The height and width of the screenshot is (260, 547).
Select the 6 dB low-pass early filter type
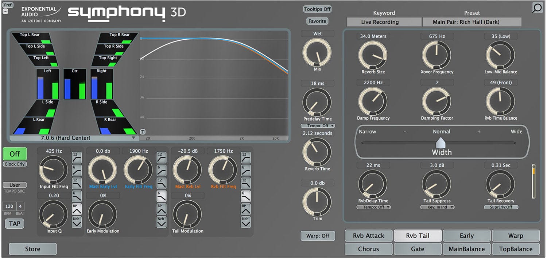click(161, 196)
